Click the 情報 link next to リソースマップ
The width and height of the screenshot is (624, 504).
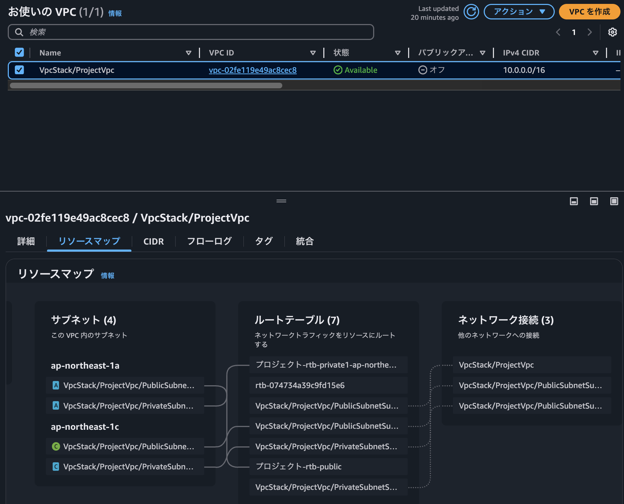click(x=107, y=275)
